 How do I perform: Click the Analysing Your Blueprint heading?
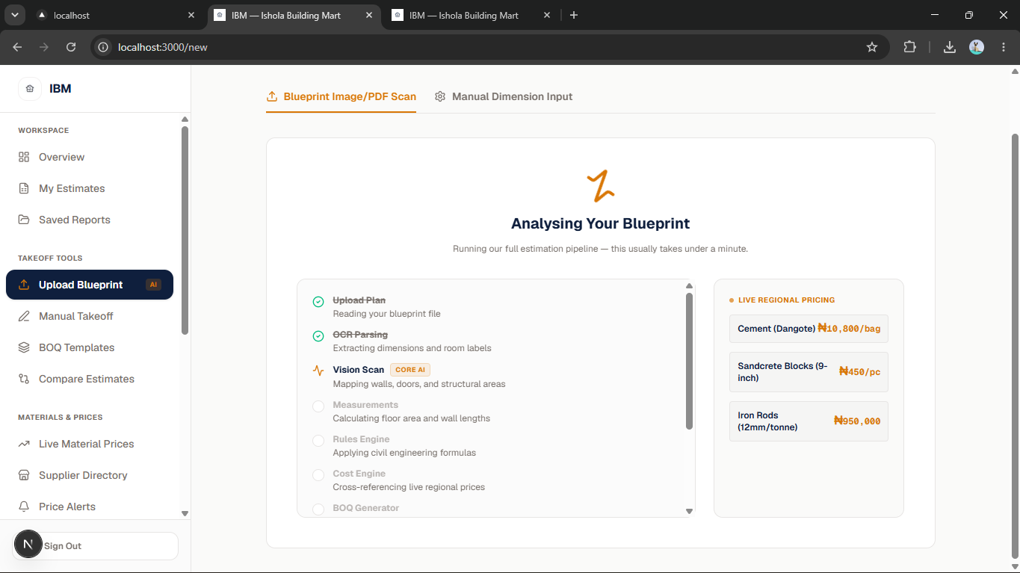[600, 223]
